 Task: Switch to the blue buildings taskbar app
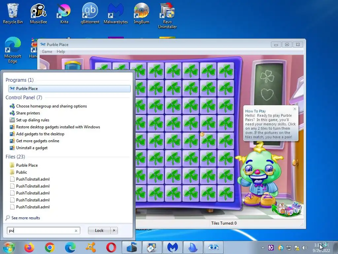(x=132, y=247)
